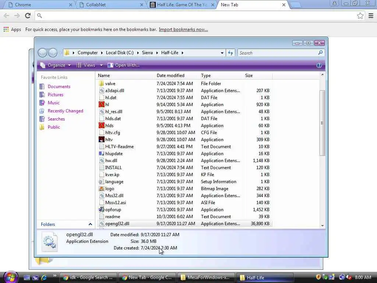Launch Internet Explorer from quick launch
This screenshot has width=377, height=283.
pos(44,277)
